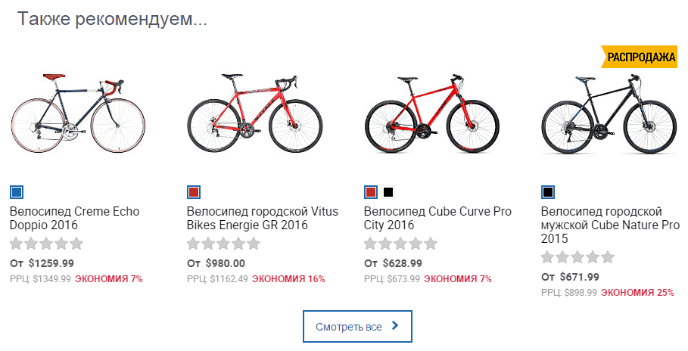This screenshot has height=351, width=688.
Task: Choose red swatch for Cube Curve Pro
Action: 371,191
